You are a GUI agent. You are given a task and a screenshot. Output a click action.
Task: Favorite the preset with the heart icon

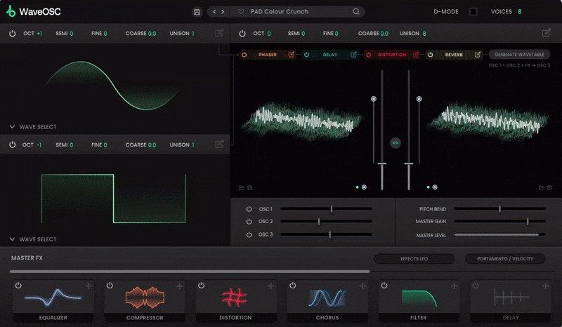pyautogui.click(x=241, y=12)
